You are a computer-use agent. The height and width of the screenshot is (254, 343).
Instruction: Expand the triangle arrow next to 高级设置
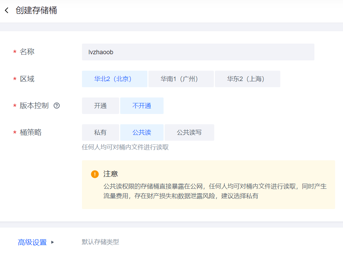pyautogui.click(x=53, y=242)
